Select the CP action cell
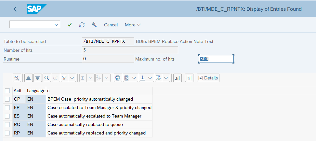Image resolution: width=316 pixels, height=141 pixels. (19, 99)
